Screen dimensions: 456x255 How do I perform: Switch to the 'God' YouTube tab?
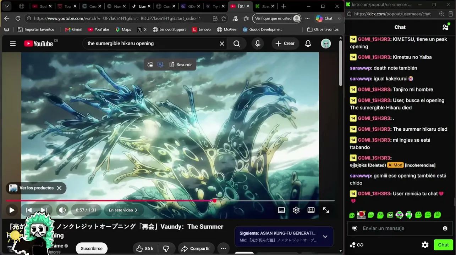(42, 6)
